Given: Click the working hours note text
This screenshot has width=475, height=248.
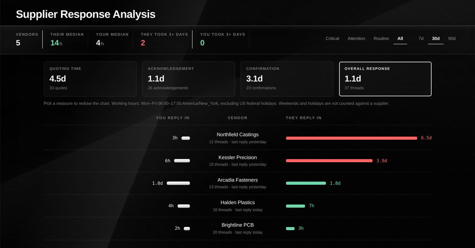Looking at the screenshot, I should click(x=217, y=104).
